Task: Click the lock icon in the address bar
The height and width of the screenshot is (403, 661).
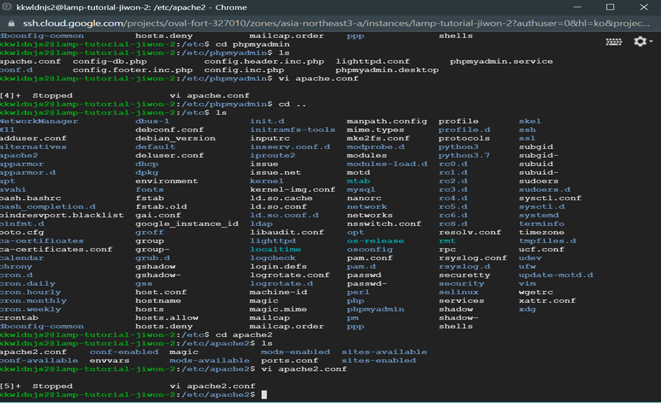Action: pyautogui.click(x=11, y=24)
